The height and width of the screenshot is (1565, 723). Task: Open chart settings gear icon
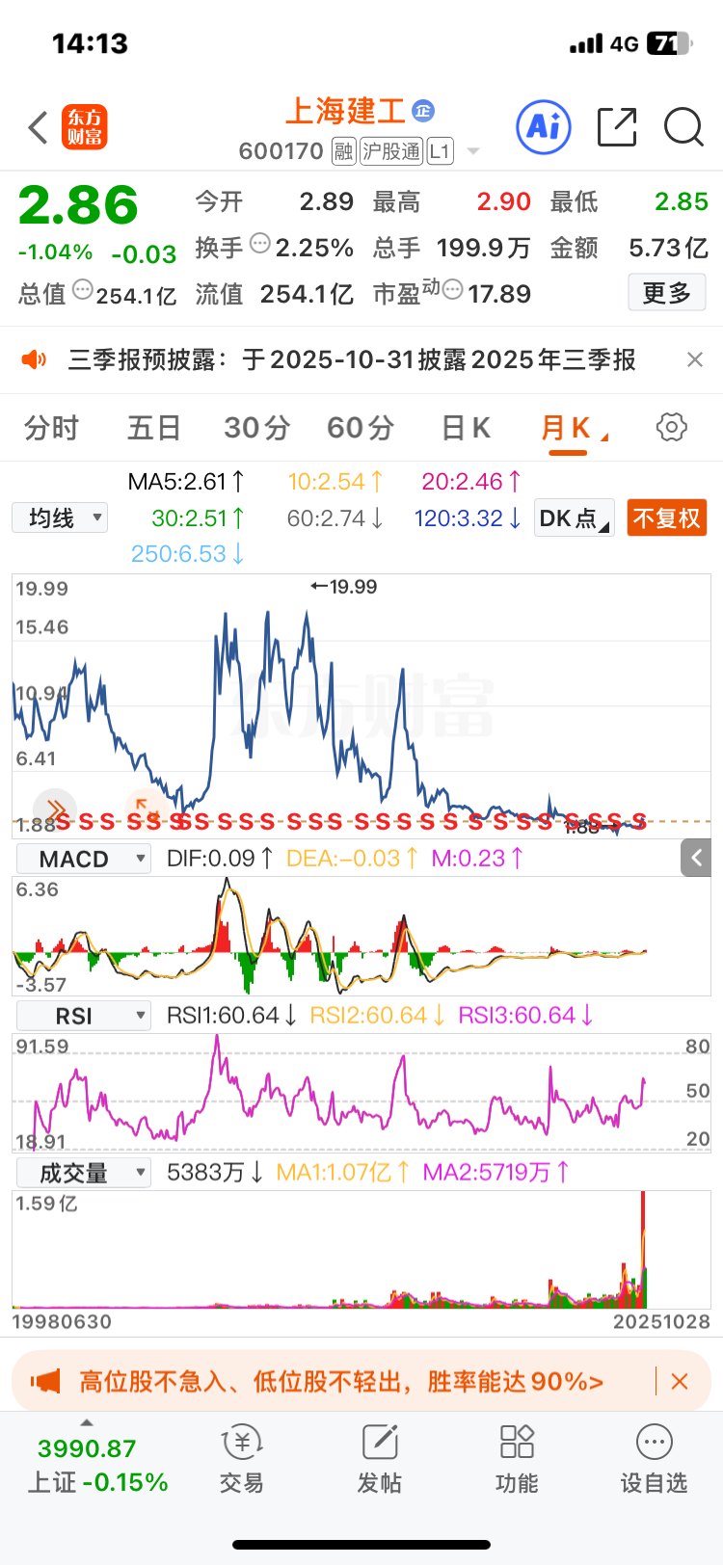(671, 427)
